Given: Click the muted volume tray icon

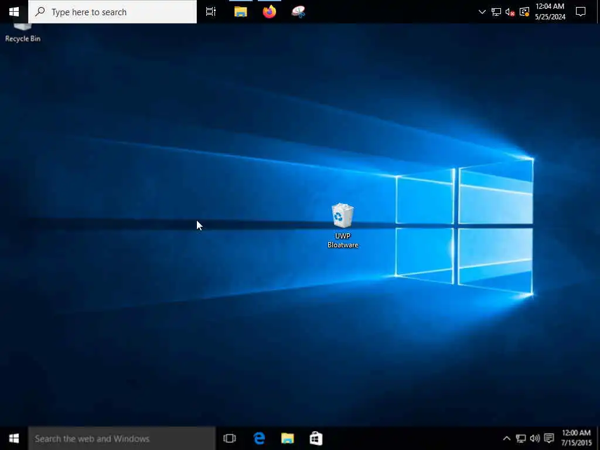Looking at the screenshot, I should point(510,12).
